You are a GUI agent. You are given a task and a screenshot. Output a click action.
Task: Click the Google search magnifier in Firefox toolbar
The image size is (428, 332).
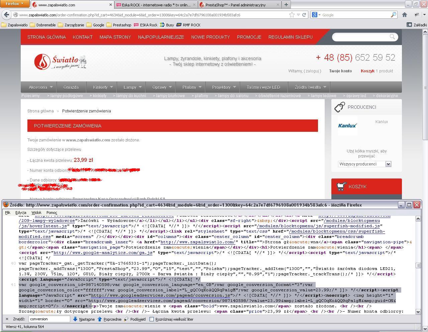click(x=393, y=15)
